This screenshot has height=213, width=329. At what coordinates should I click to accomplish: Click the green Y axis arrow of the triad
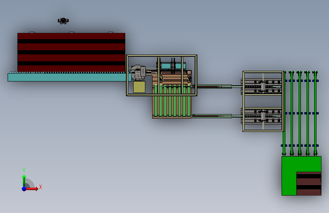pyautogui.click(x=24, y=180)
